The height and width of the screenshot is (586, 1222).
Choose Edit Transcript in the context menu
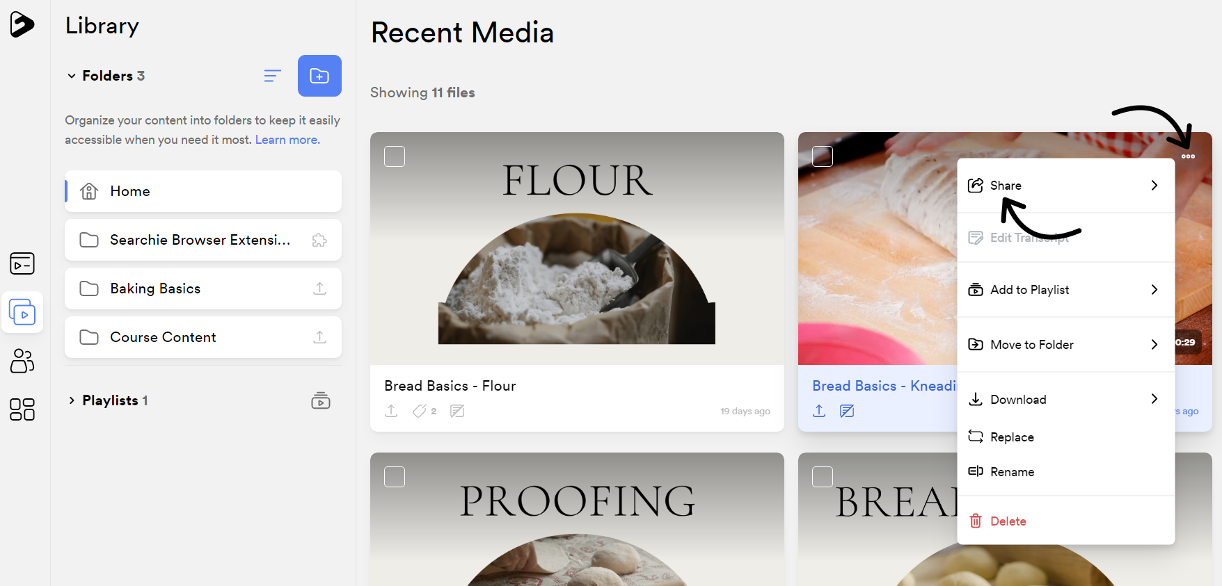pos(1066,238)
